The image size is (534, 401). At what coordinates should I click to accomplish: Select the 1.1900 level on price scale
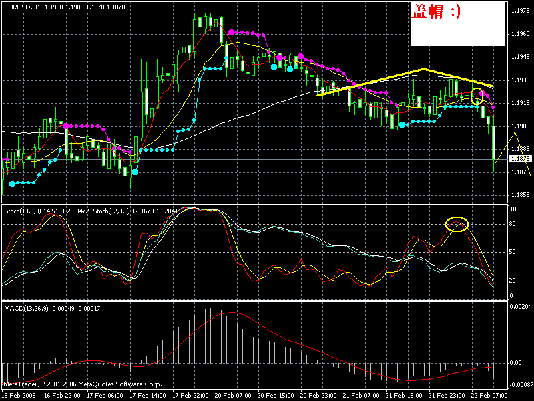(519, 126)
